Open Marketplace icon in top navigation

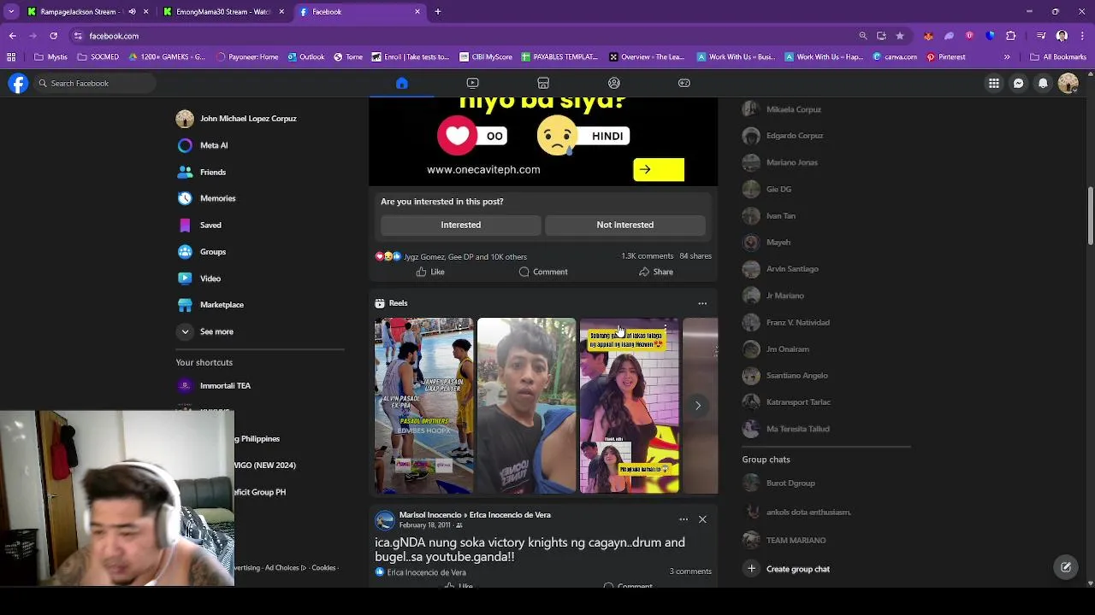click(x=543, y=83)
